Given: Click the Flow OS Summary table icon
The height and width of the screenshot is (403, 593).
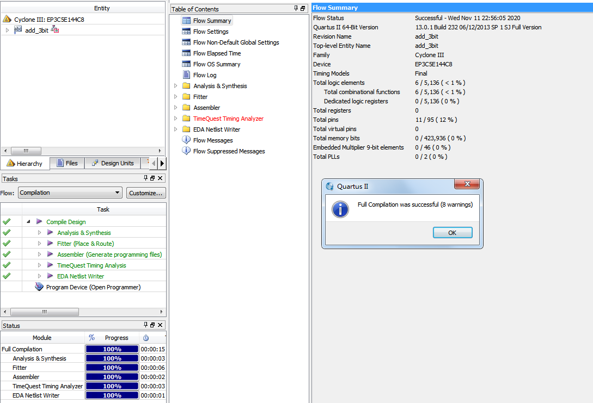Looking at the screenshot, I should click(186, 64).
